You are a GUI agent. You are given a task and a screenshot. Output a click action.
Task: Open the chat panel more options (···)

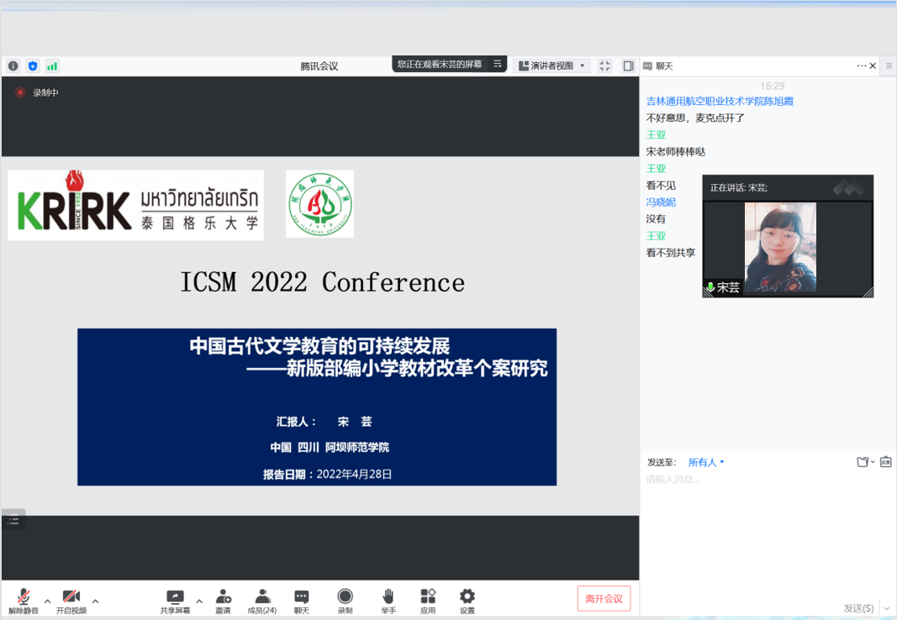[861, 66]
